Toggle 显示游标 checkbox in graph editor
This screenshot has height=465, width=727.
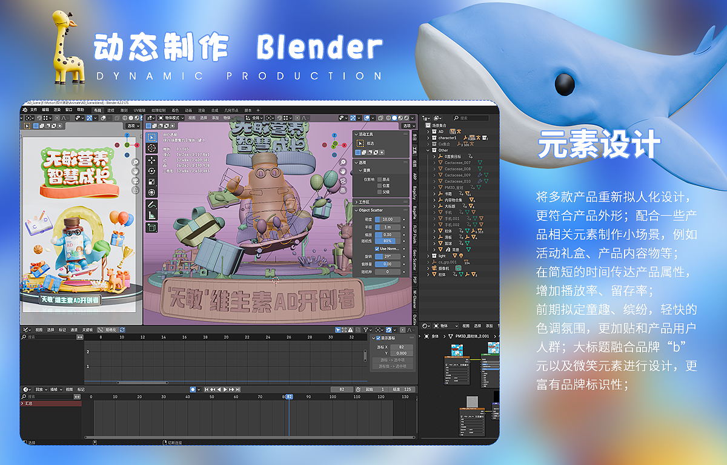[x=378, y=338]
